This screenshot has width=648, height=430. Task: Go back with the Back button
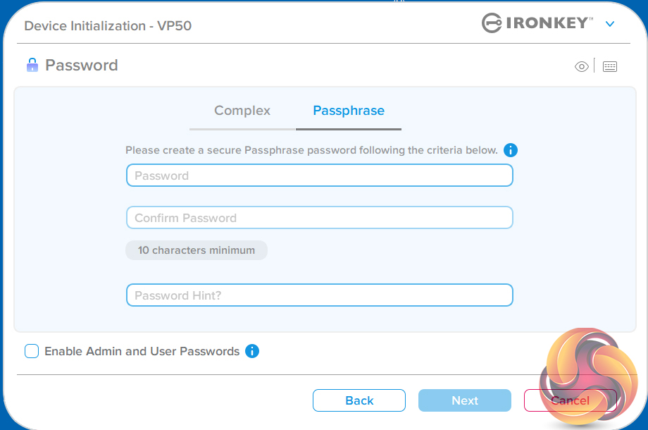[x=359, y=400]
